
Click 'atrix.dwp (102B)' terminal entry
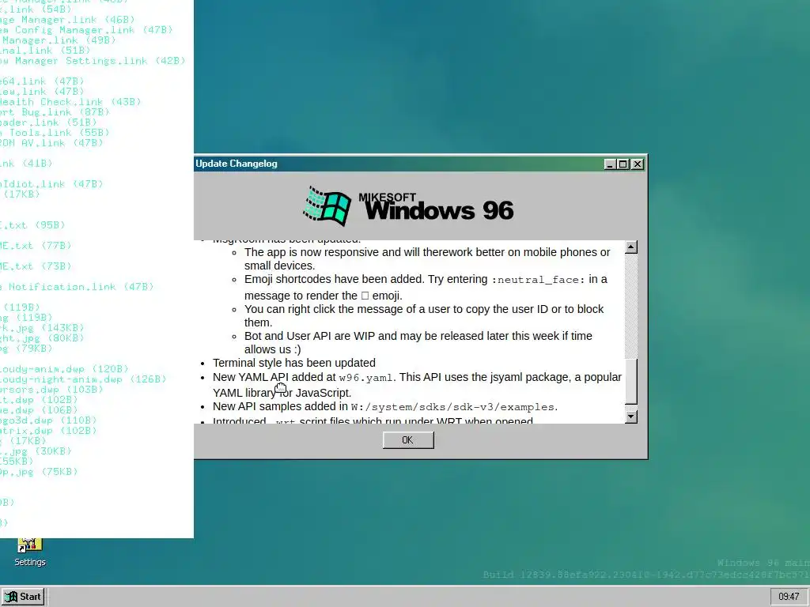pos(48,431)
